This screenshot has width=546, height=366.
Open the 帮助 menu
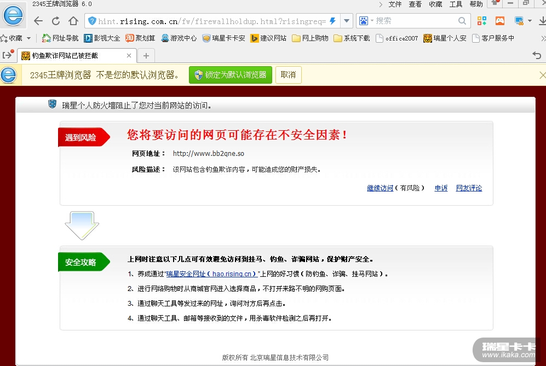(476, 4)
